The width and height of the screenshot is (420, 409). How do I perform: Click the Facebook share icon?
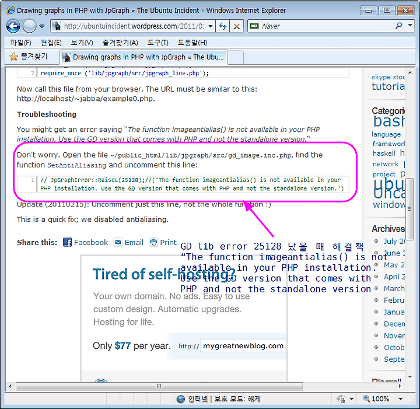pos(67,242)
